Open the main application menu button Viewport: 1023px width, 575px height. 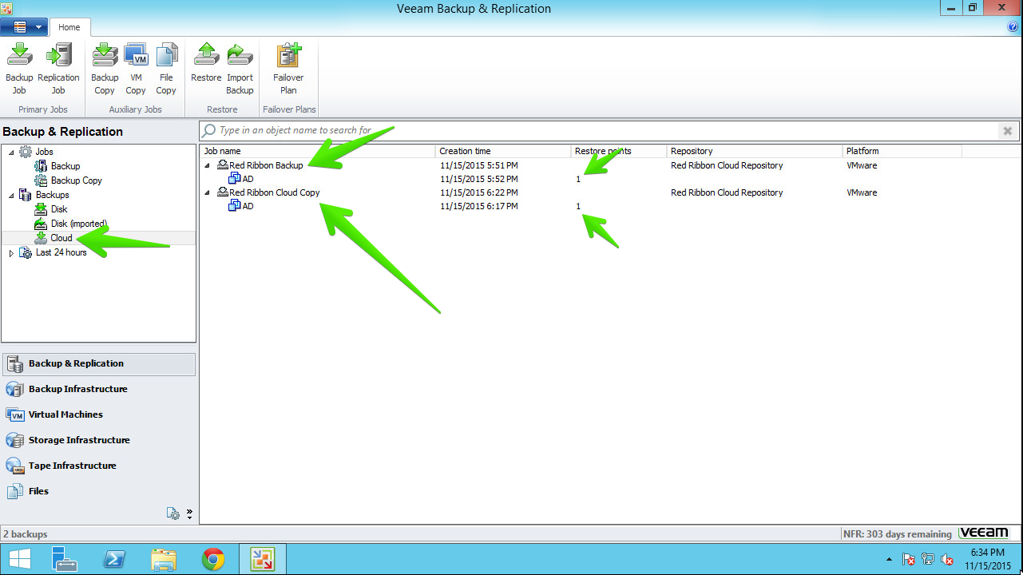point(26,27)
